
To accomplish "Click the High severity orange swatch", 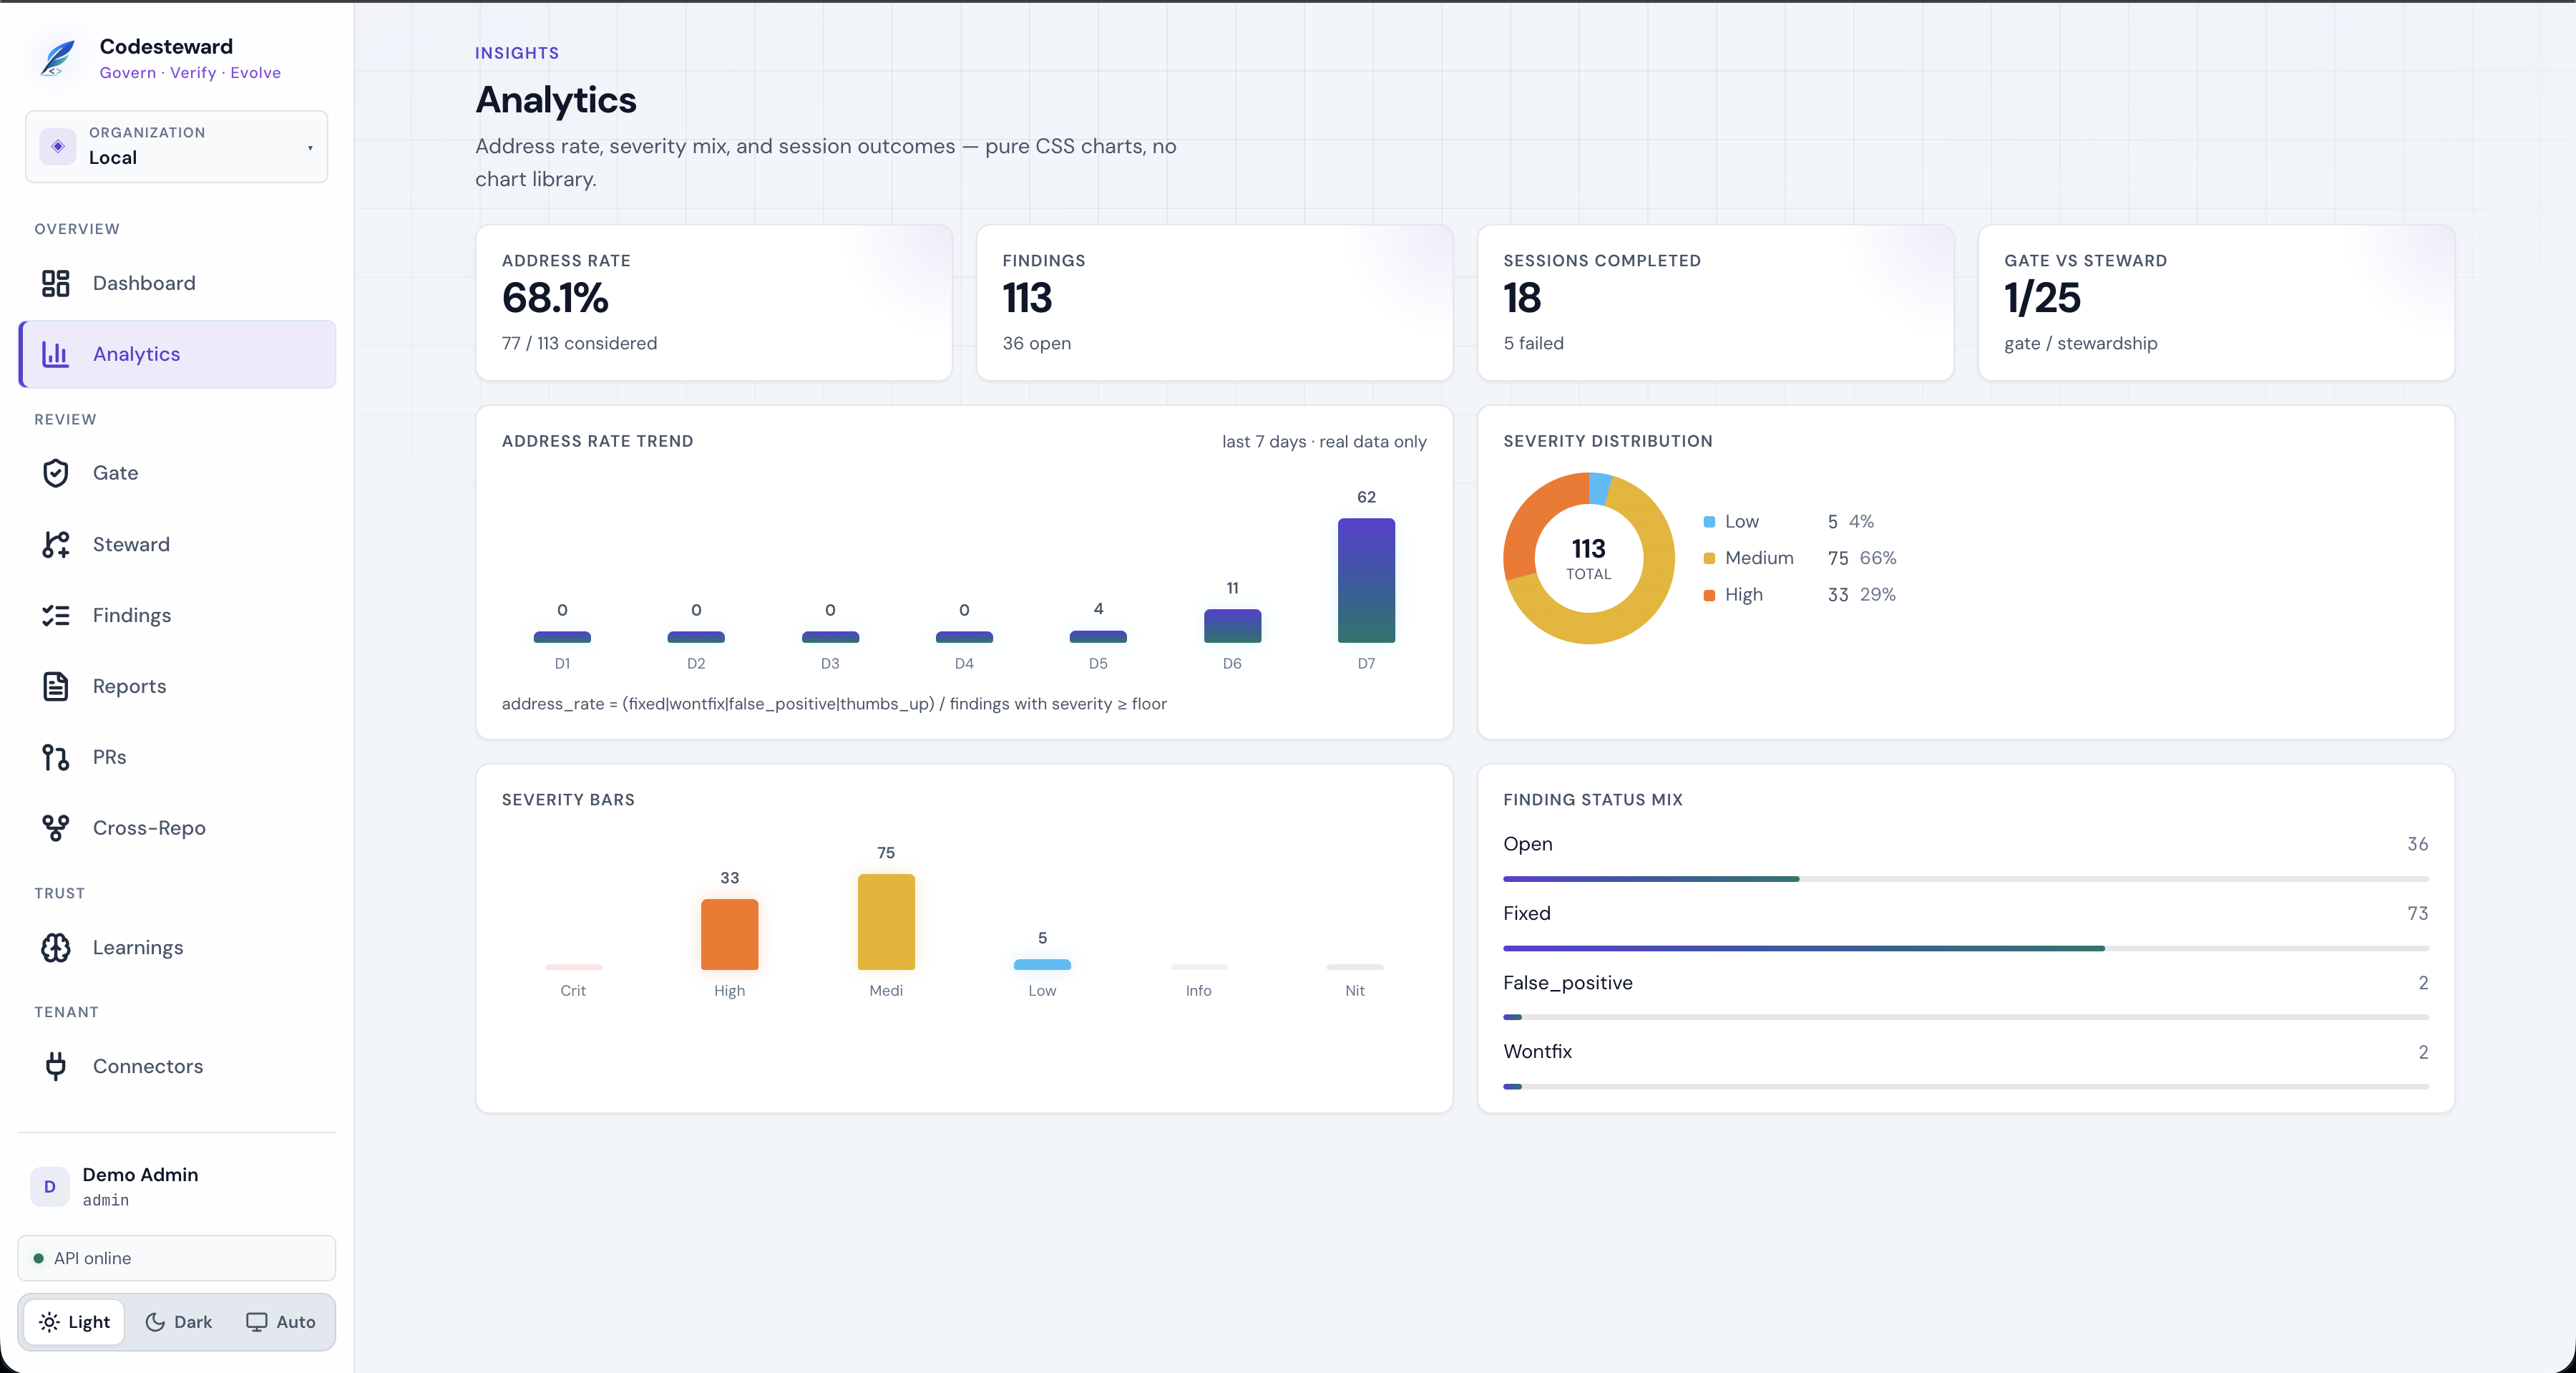I will (x=1709, y=594).
